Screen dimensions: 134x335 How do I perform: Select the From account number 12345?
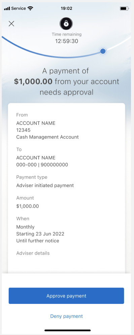point(23,130)
